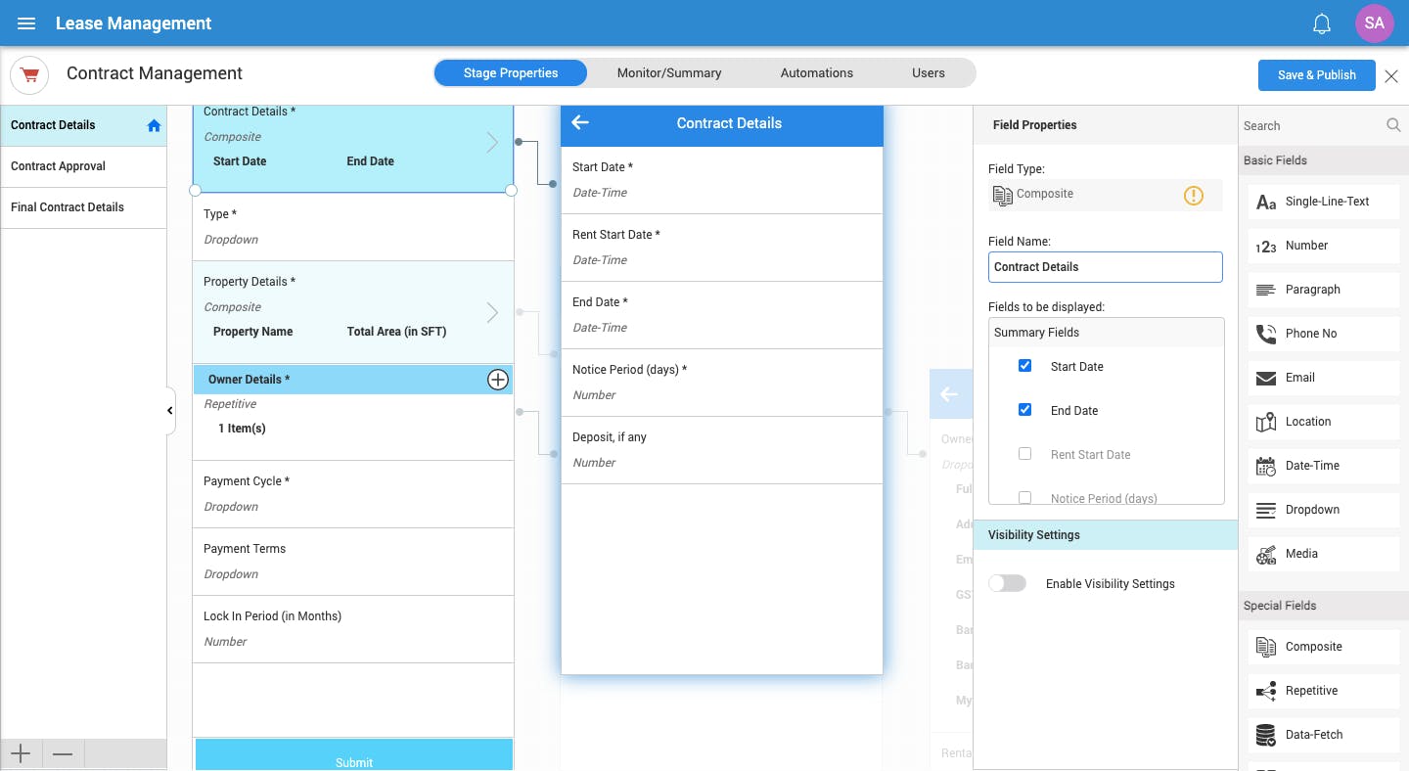This screenshot has width=1409, height=771.
Task: Collapse the Special Fields section header
Action: (x=1324, y=606)
